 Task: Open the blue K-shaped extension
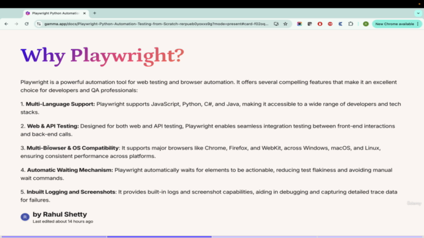click(x=341, y=24)
